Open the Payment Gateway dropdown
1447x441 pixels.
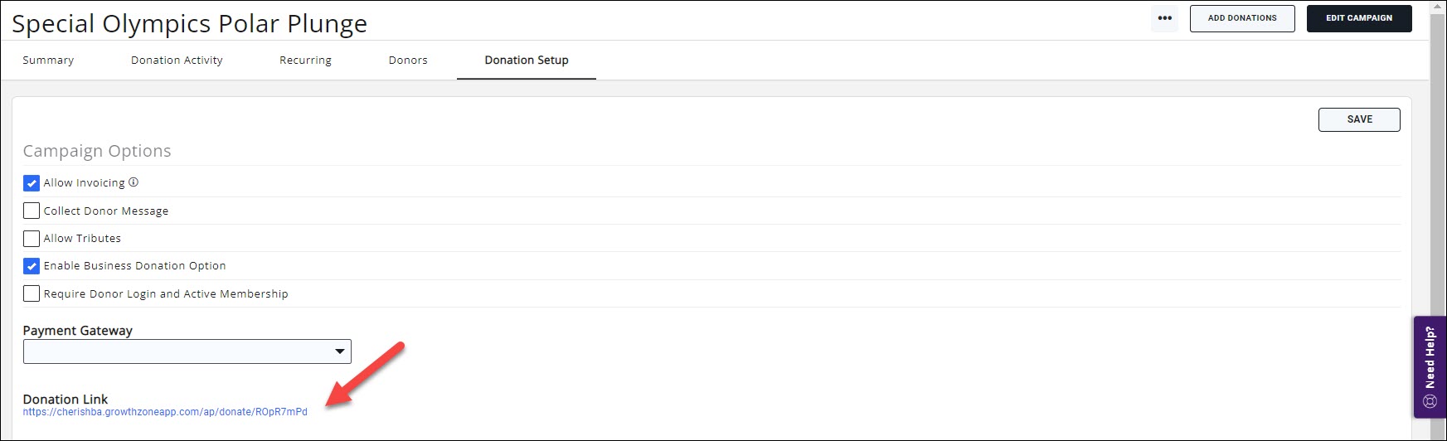187,351
